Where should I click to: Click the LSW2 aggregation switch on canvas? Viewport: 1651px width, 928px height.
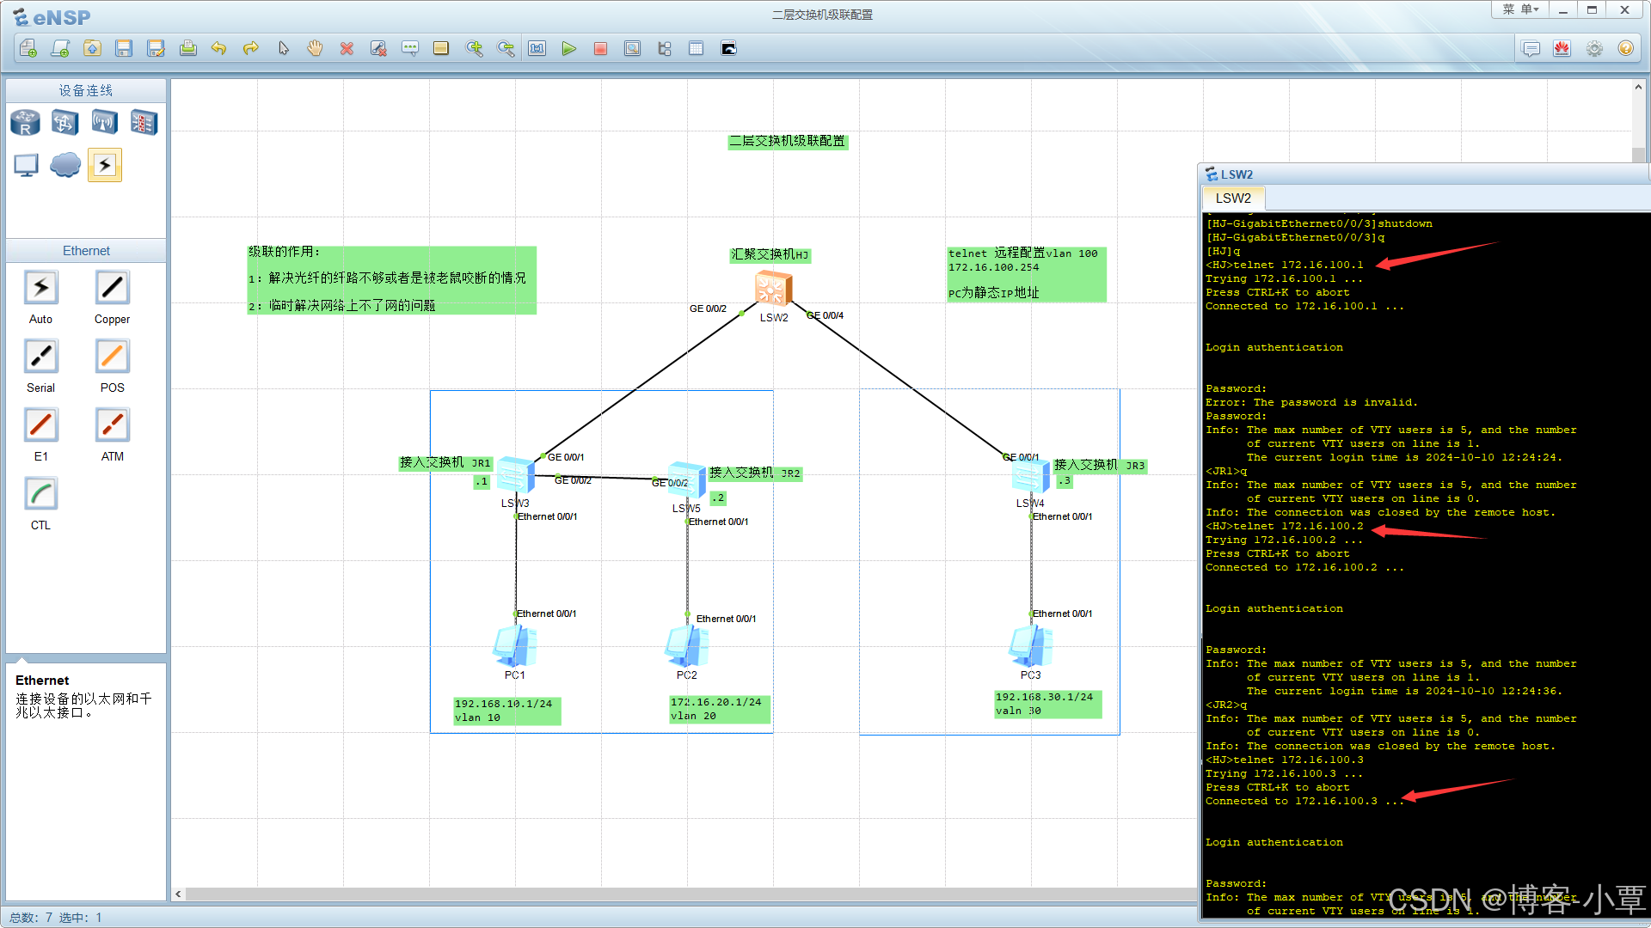coord(772,289)
